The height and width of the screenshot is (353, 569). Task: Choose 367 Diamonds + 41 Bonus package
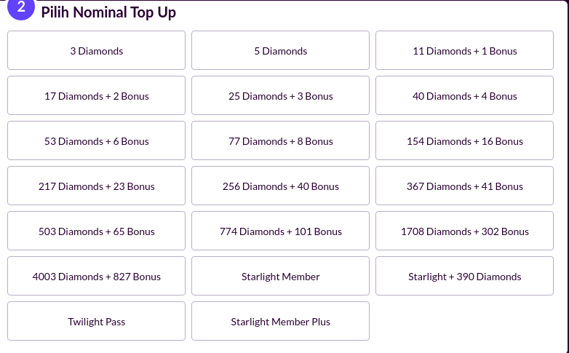click(x=465, y=186)
